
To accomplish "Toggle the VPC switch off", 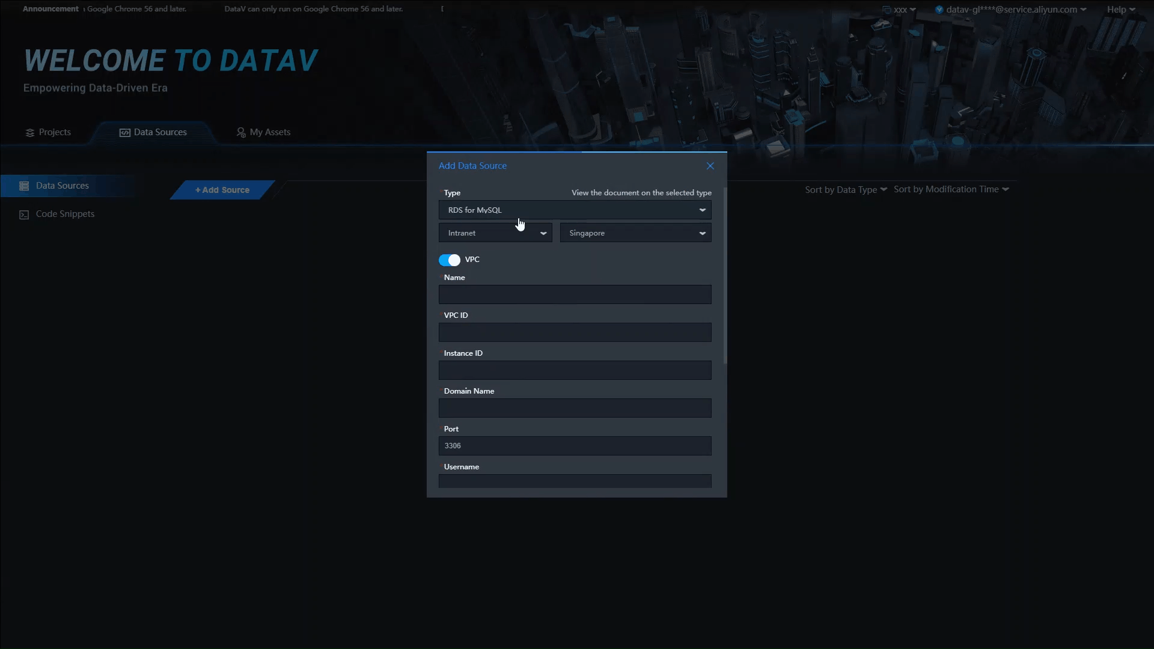I will coord(449,260).
